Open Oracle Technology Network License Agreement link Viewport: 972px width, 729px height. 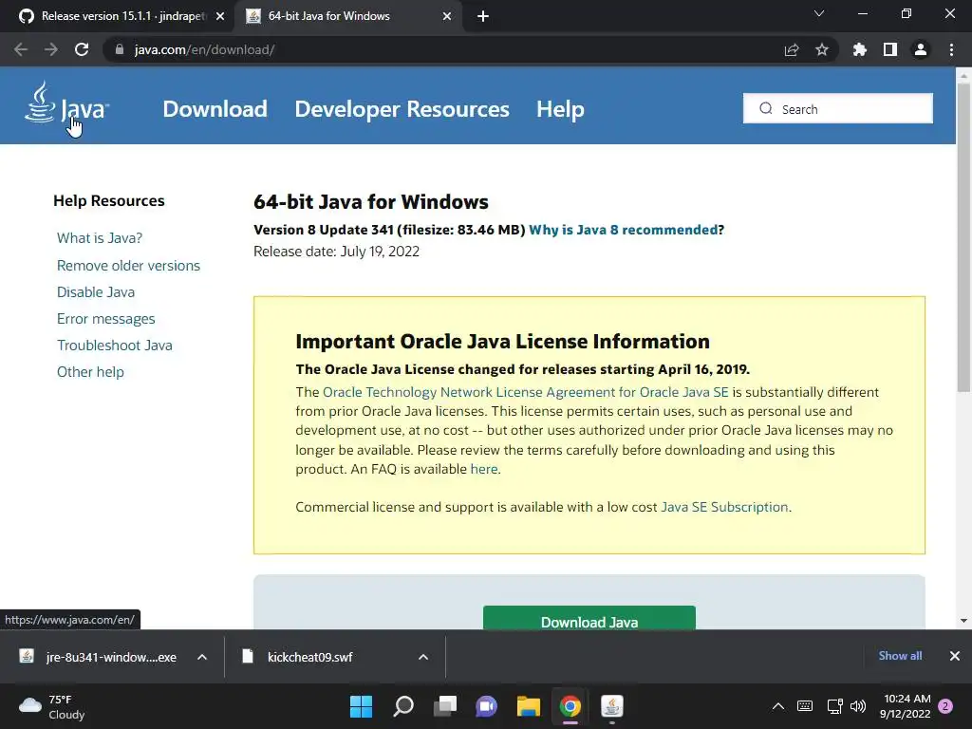pos(526,392)
